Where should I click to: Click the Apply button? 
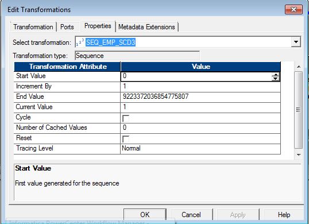click(x=238, y=215)
